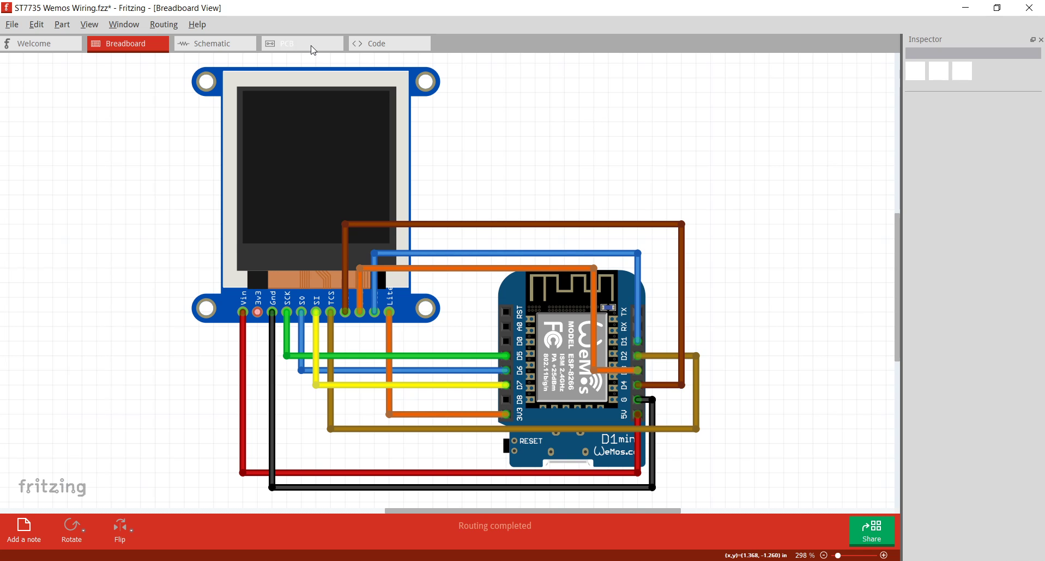
Task: Minimize the Fritzing window
Action: (x=965, y=8)
